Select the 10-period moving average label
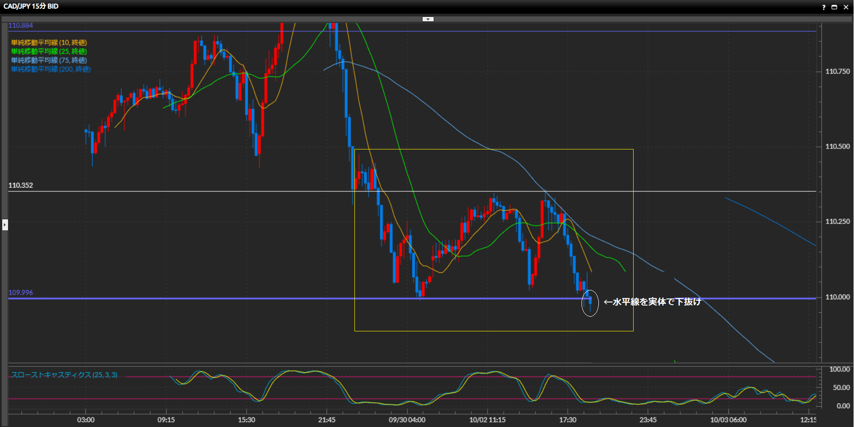Screen dimensions: 854x427 click(x=49, y=43)
